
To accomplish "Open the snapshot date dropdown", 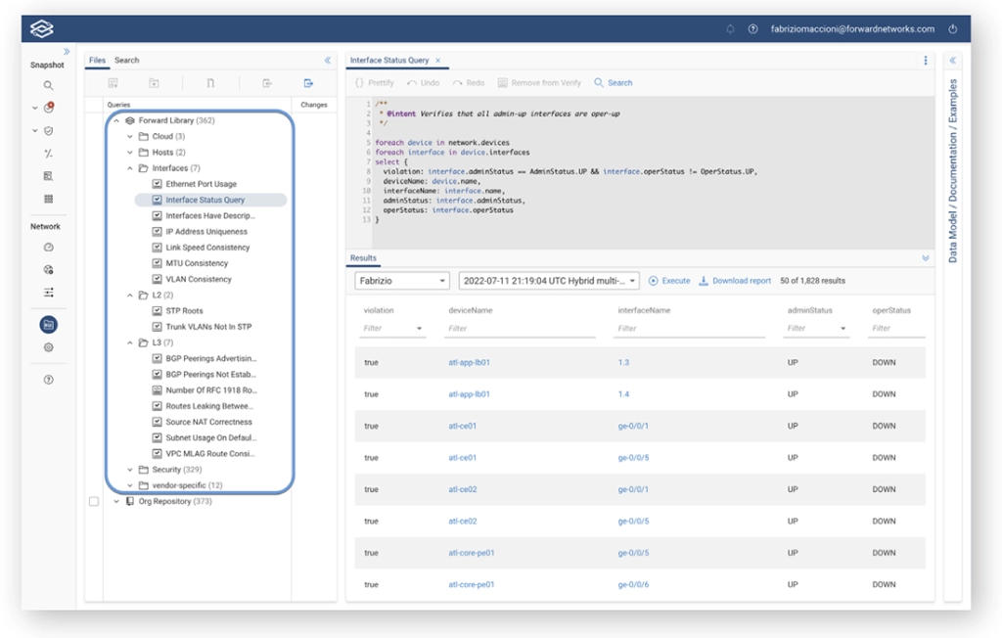I will 548,281.
